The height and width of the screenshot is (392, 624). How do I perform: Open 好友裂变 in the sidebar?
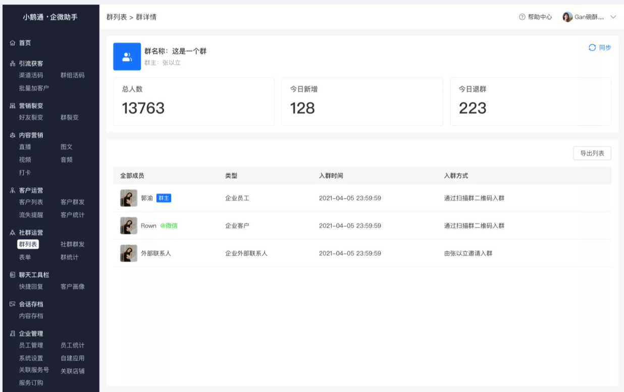pos(31,118)
